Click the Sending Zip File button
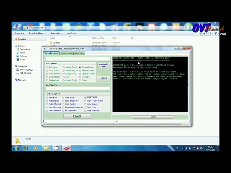The image size is (231, 173). (104, 66)
